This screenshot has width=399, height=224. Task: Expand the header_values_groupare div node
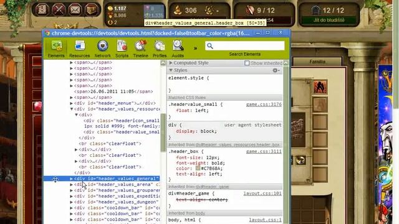click(72, 190)
